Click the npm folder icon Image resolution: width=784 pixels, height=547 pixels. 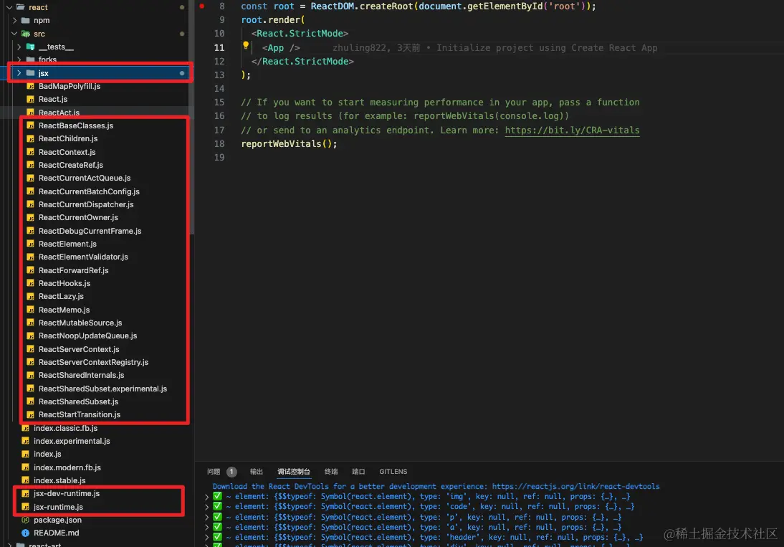pyautogui.click(x=26, y=21)
